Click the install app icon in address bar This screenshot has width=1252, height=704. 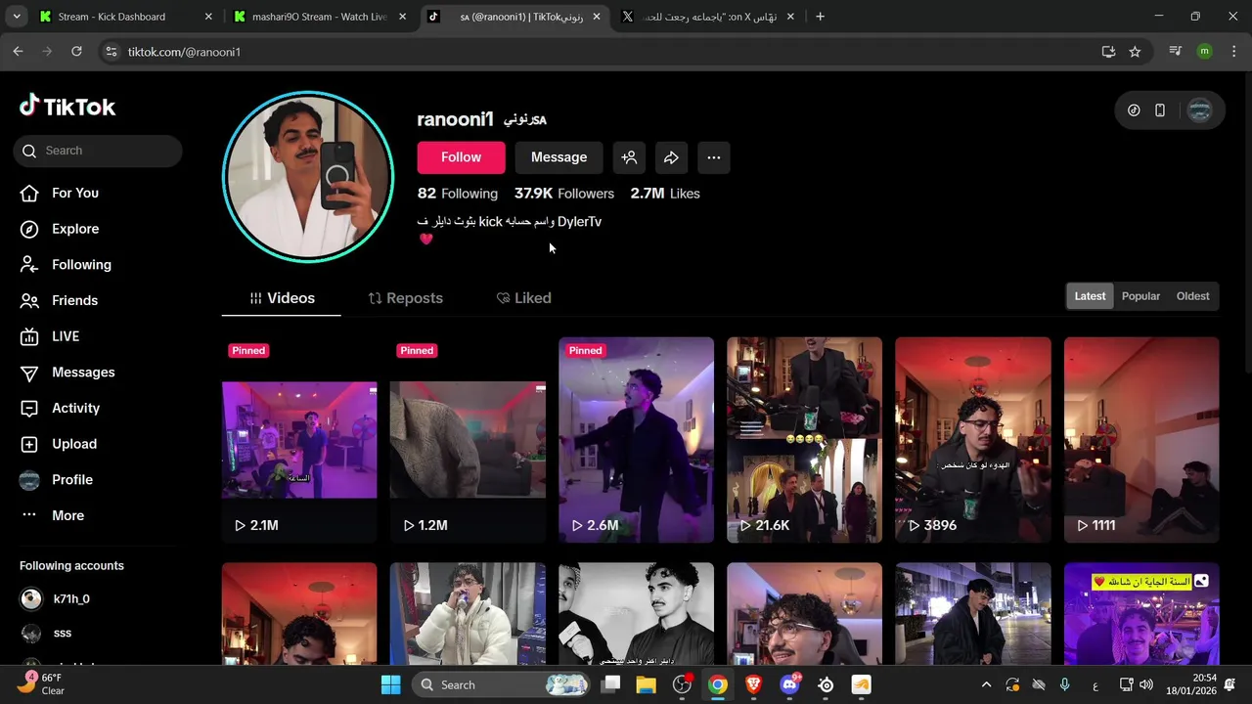(1108, 52)
